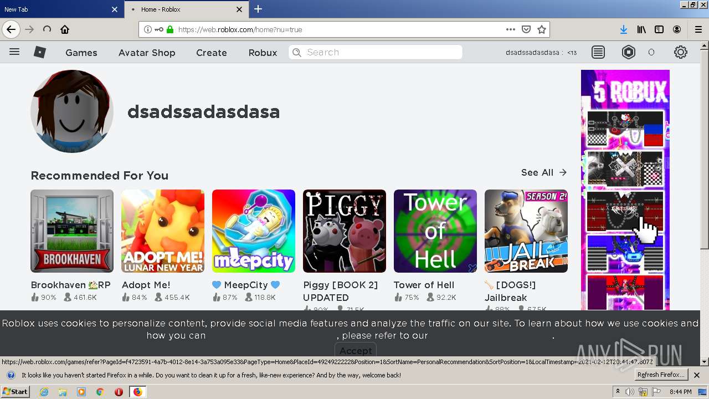See All recommended games
This screenshot has width=709, height=399.
pyautogui.click(x=544, y=172)
